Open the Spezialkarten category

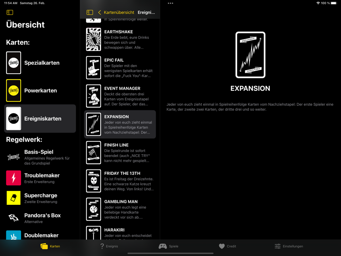coord(40,63)
